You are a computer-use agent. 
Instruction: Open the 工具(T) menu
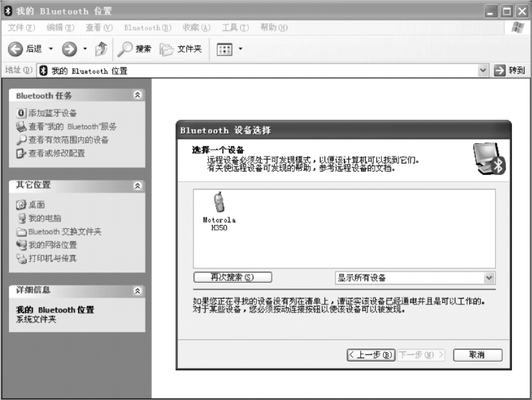click(235, 27)
